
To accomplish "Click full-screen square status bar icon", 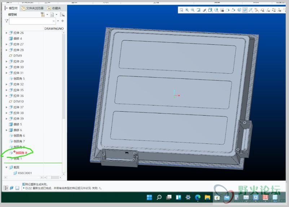I will click(x=17, y=188).
